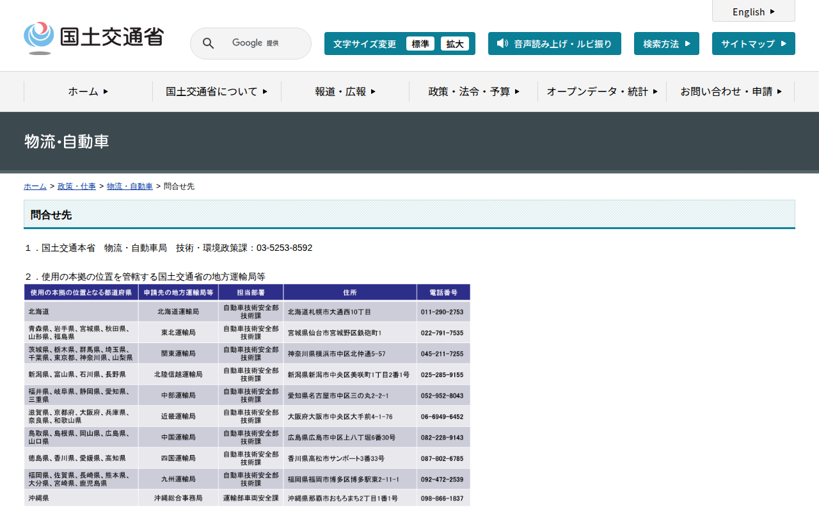Switch text size to 拡大
819x512 pixels.
tap(455, 44)
